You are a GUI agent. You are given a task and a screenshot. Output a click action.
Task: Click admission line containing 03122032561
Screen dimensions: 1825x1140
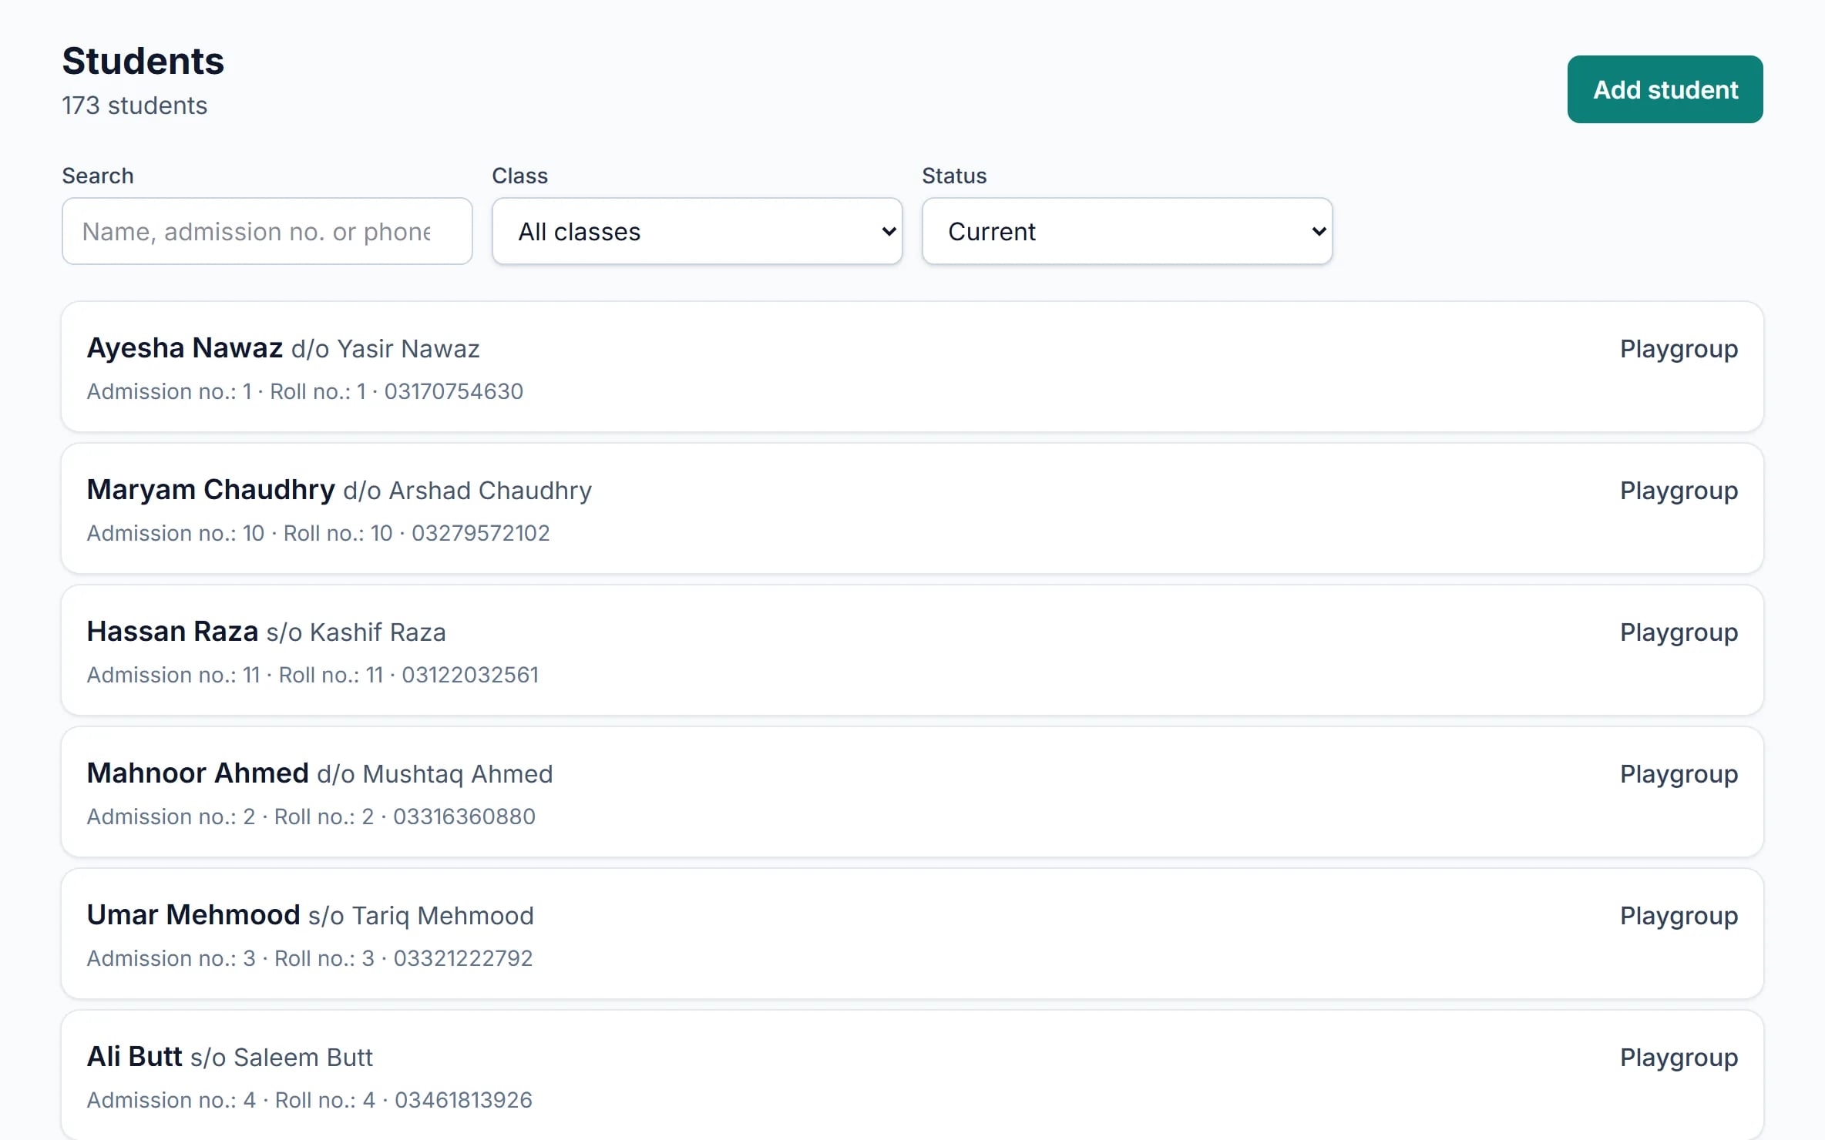click(x=313, y=675)
